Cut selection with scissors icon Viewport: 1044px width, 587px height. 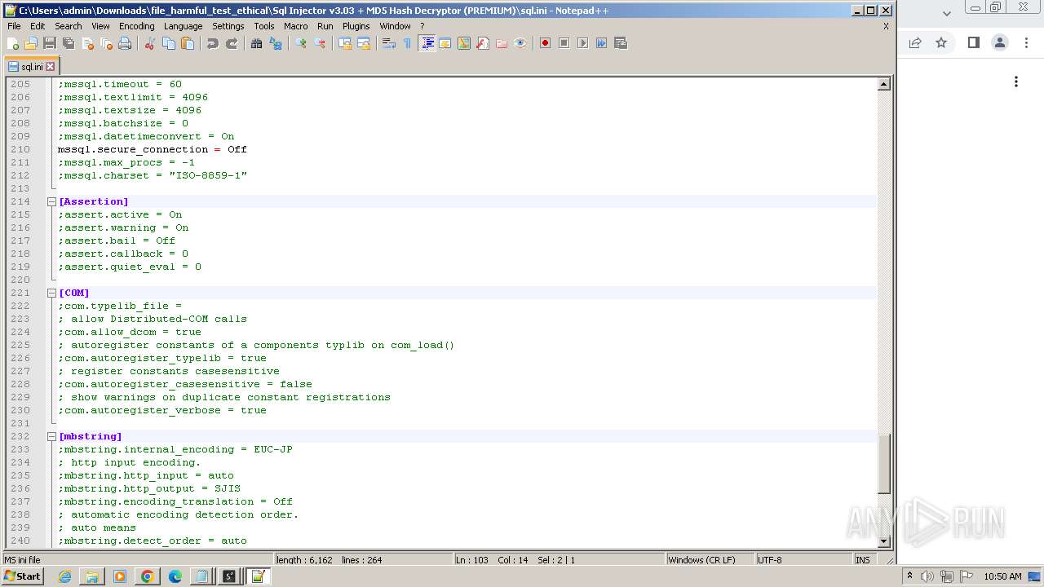[x=150, y=43]
